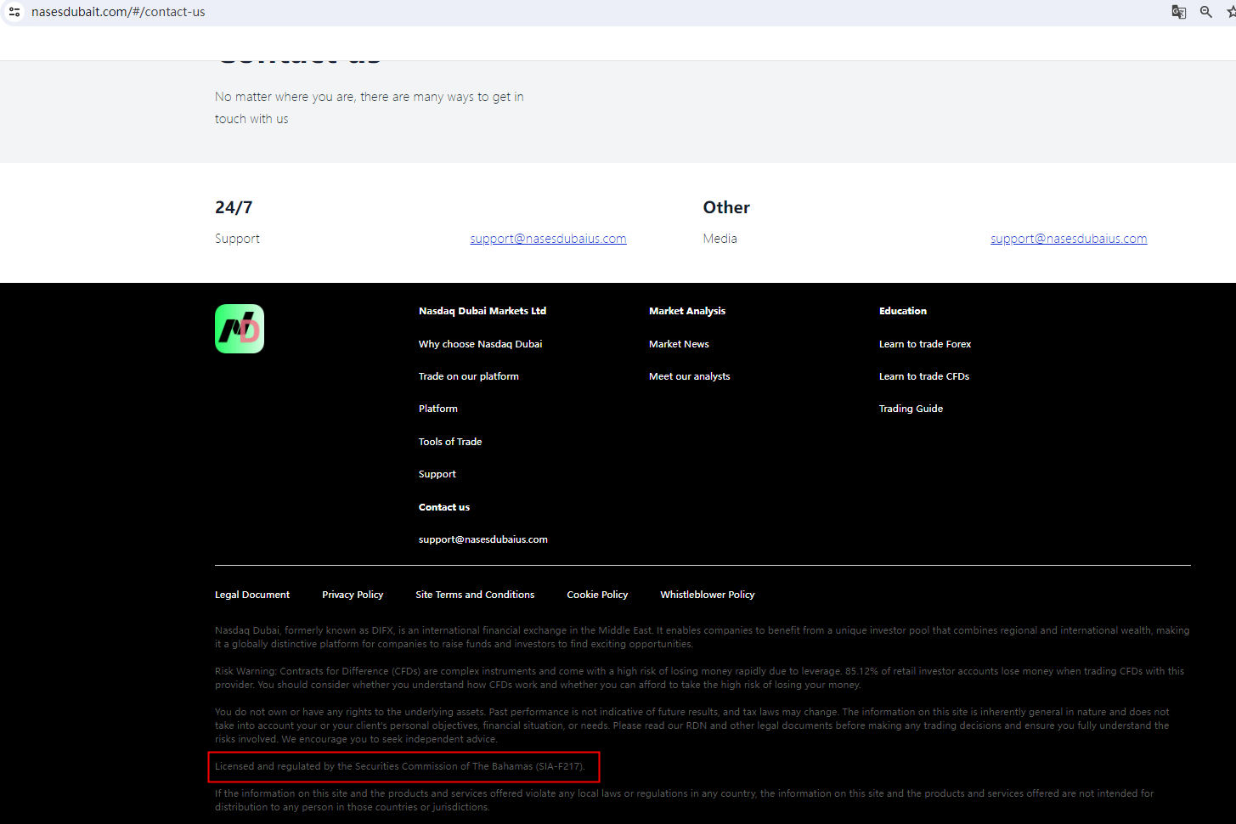Open the Media support email link
Viewport: 1236px width, 824px height.
click(x=1069, y=239)
